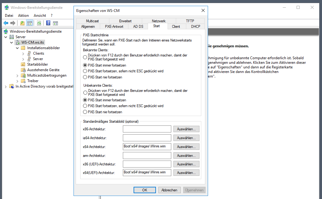
Task: Collapse the WS-CM.ws.its node
Action: [12, 42]
